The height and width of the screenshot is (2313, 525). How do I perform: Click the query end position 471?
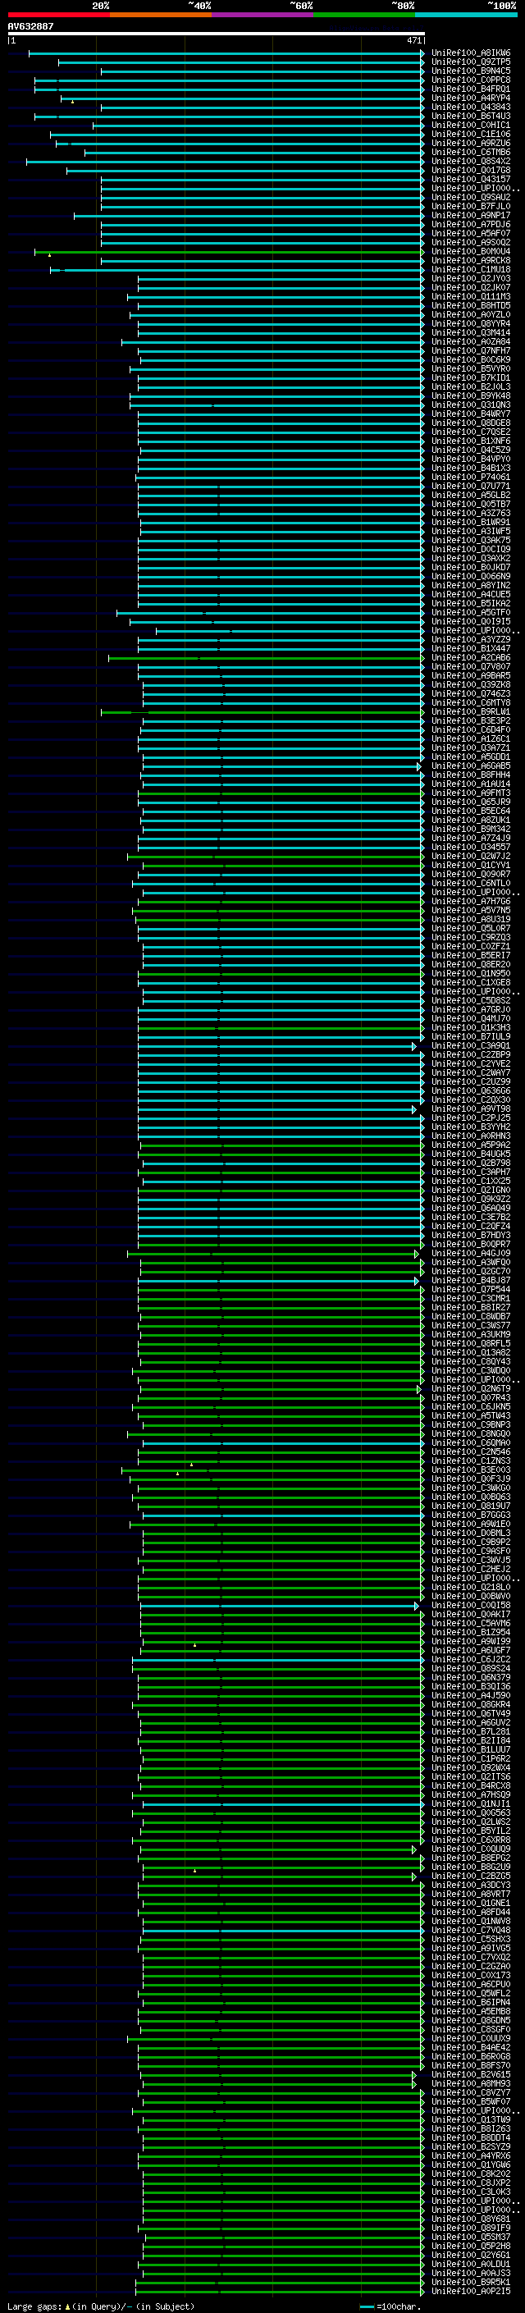414,40
